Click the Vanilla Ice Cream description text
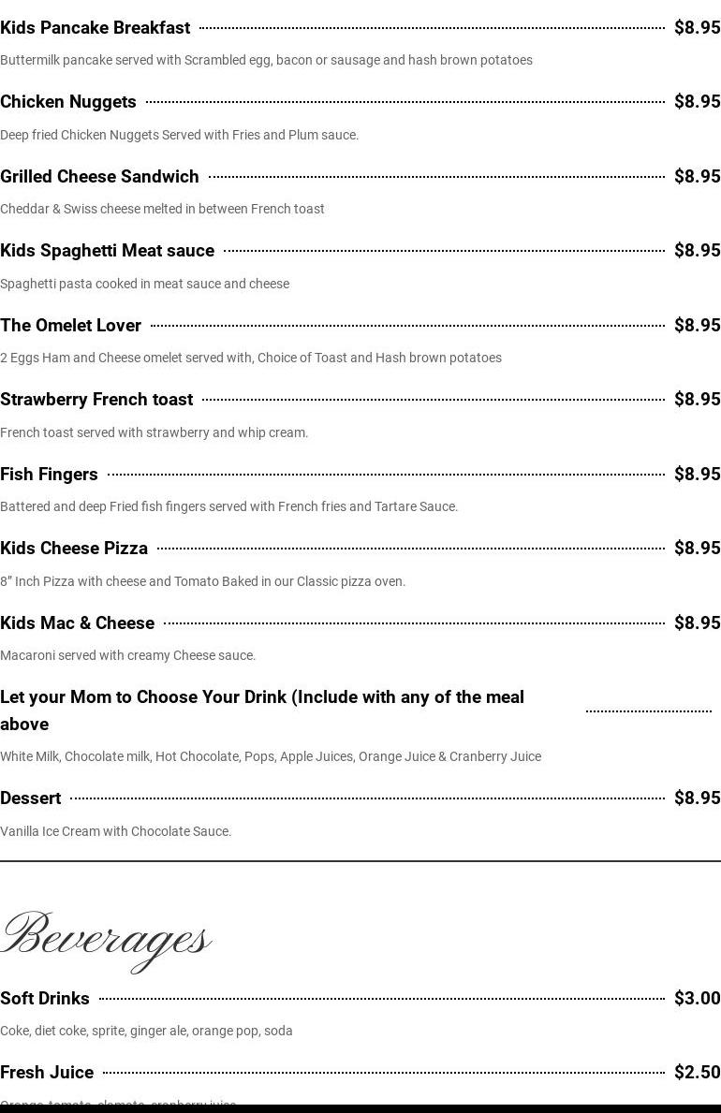The image size is (721, 1113). (115, 831)
